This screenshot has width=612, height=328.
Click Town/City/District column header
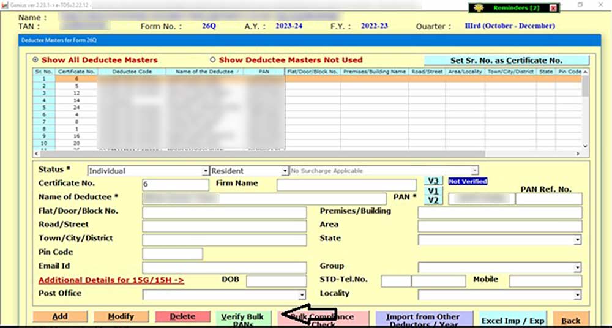point(510,72)
